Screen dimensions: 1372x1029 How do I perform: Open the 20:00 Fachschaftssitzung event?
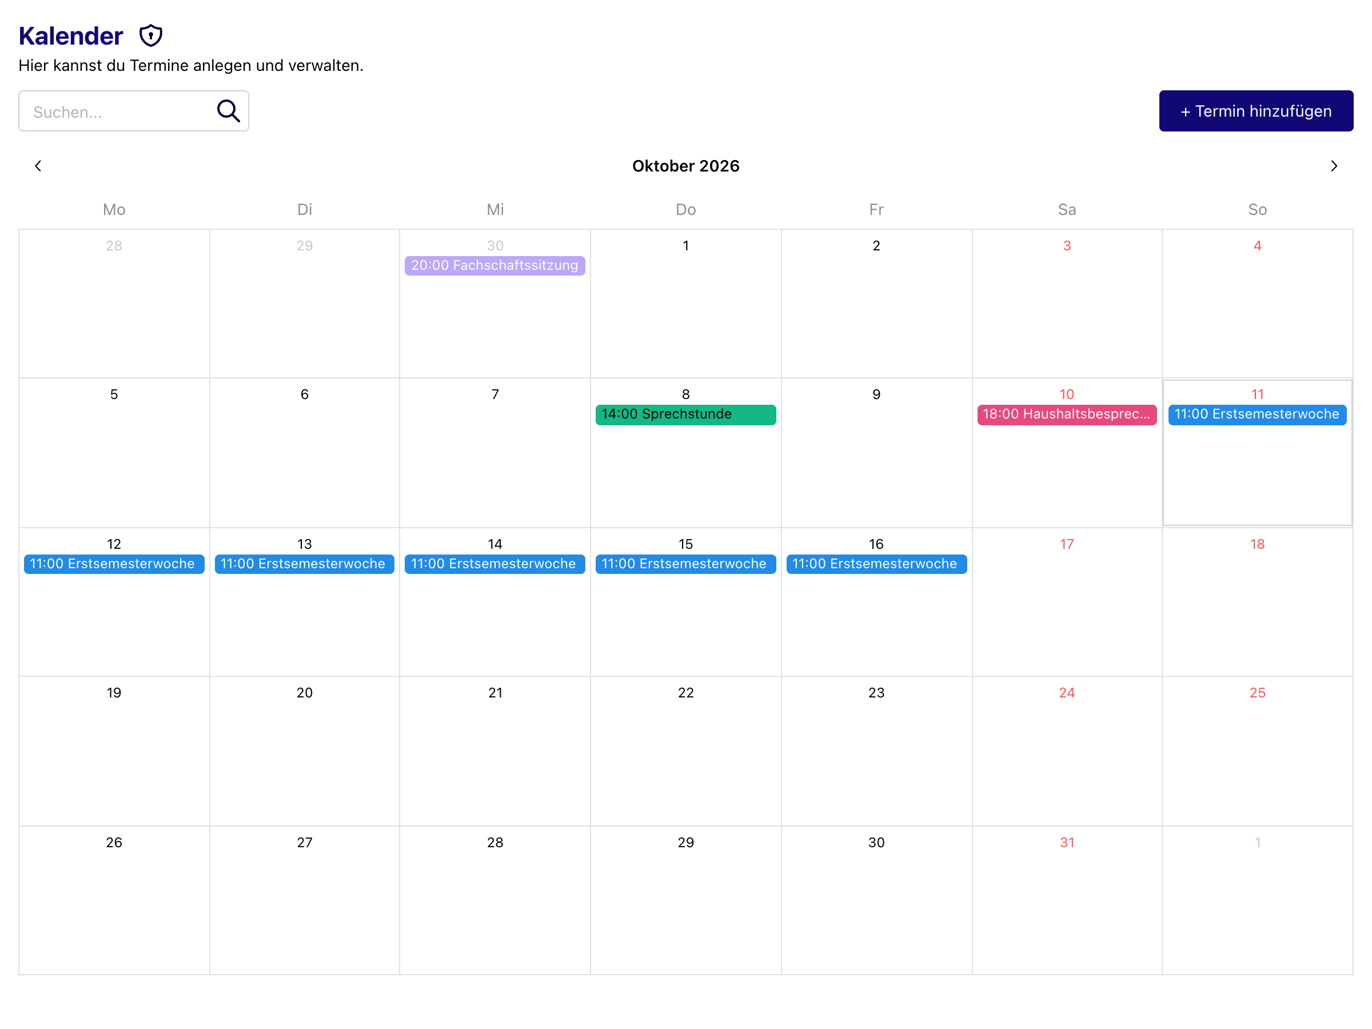point(494,265)
